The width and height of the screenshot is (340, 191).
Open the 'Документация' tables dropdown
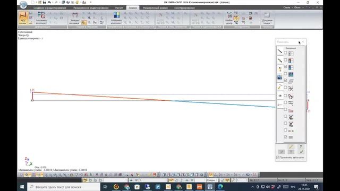click(x=267, y=18)
